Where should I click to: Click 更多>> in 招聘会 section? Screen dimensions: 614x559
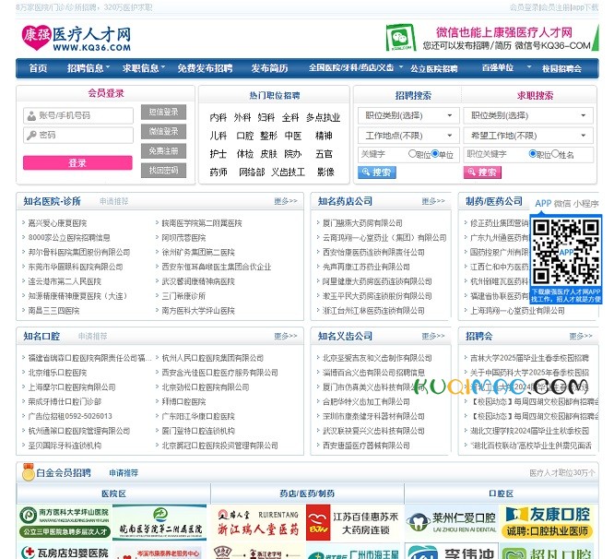581,336
